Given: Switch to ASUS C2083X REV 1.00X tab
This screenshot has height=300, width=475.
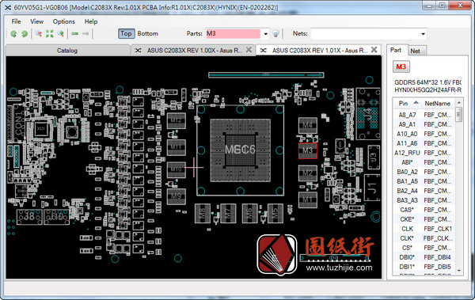Looking at the screenshot, I should tap(194, 51).
